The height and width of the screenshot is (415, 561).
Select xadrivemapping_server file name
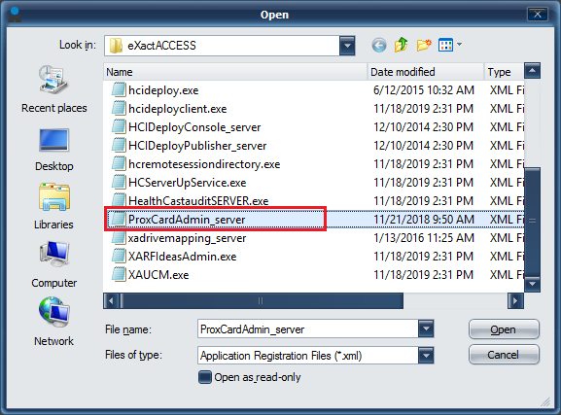click(187, 238)
